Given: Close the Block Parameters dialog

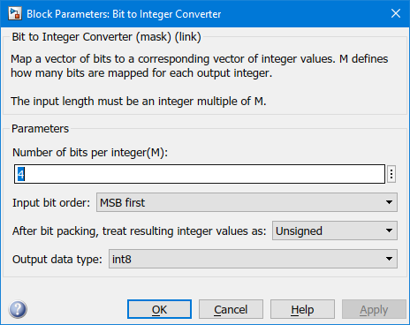Looking at the screenshot, I should pyautogui.click(x=396, y=13).
